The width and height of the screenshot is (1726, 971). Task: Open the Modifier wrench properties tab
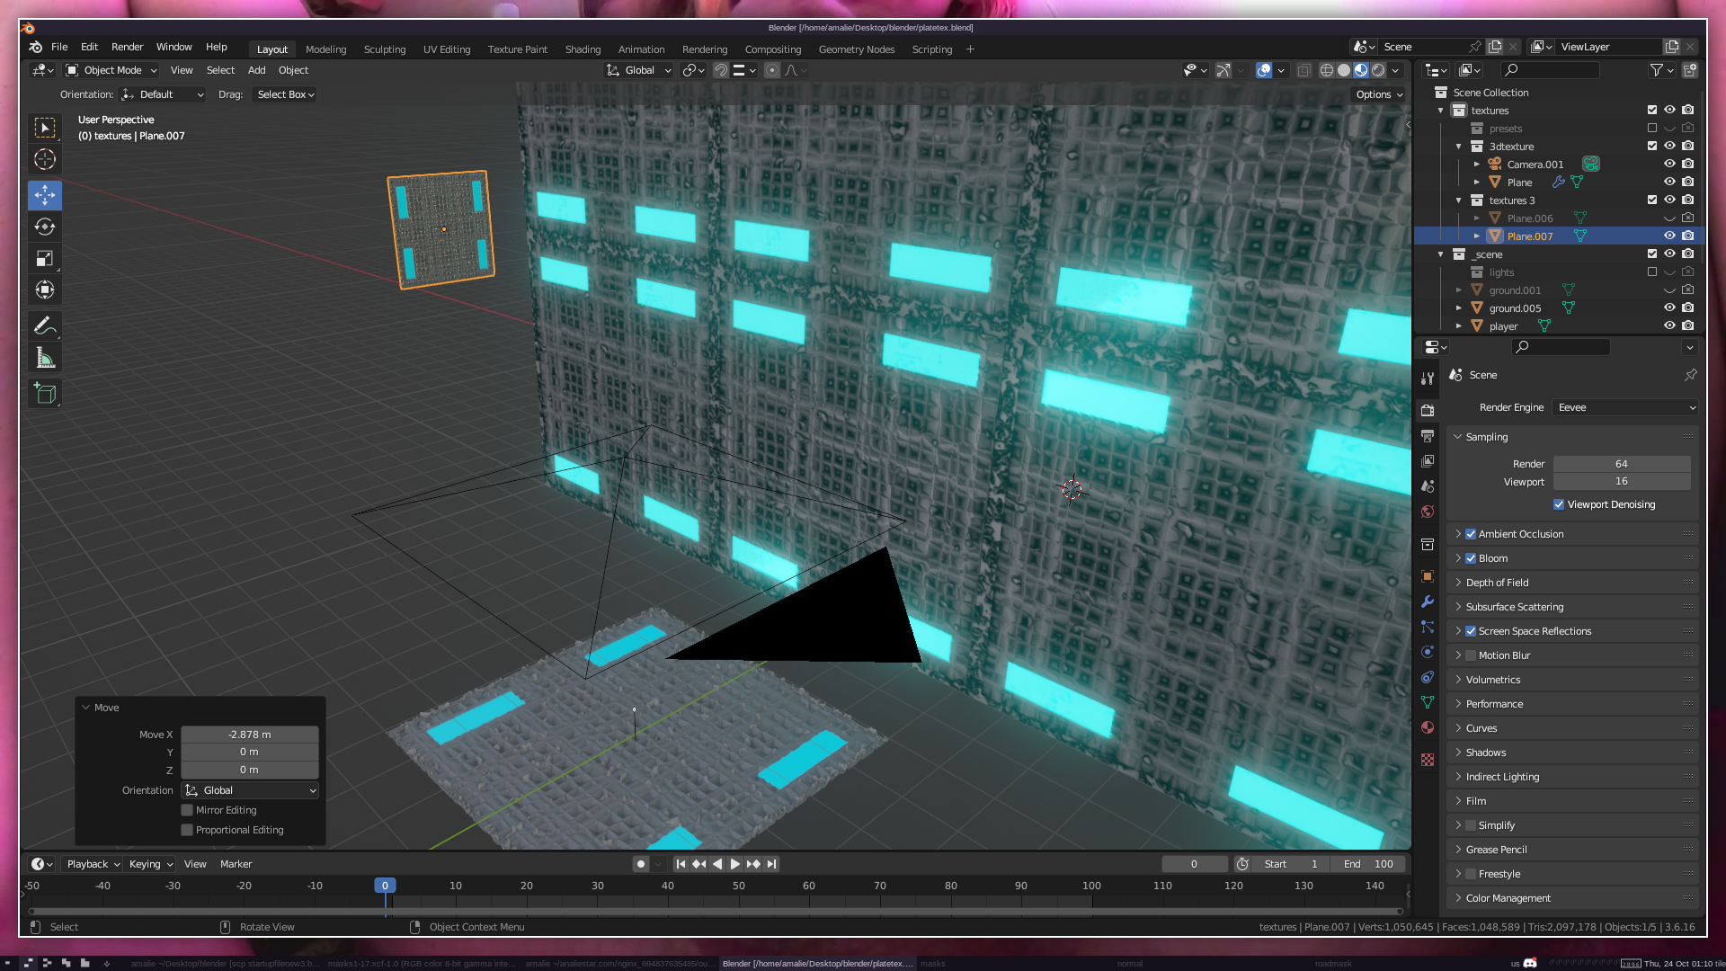point(1428,601)
